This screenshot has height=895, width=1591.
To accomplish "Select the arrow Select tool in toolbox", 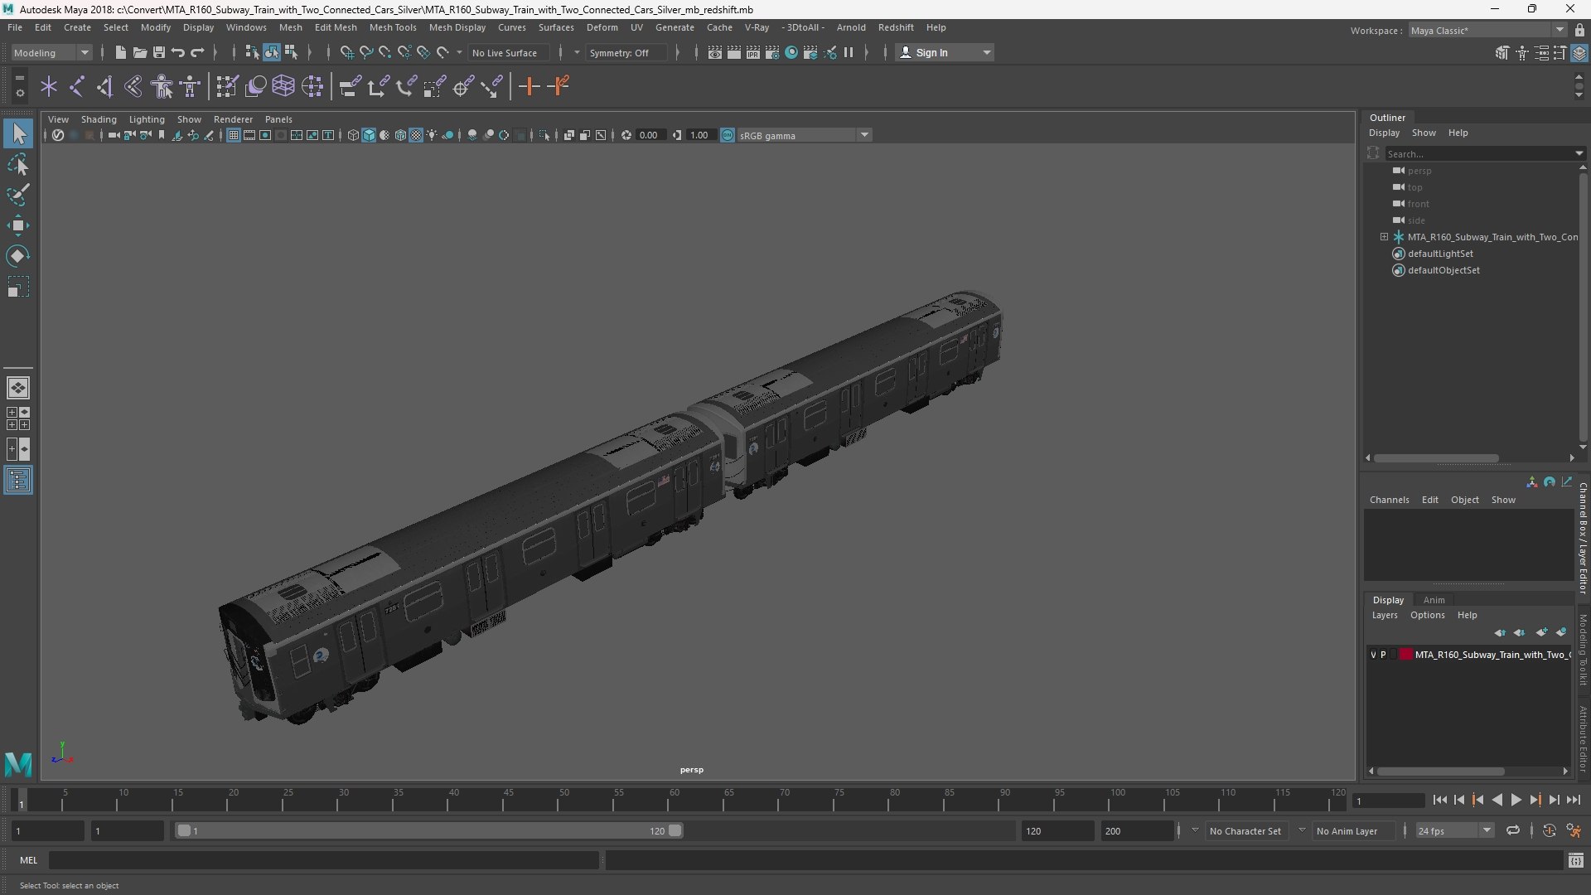I will 18,133.
